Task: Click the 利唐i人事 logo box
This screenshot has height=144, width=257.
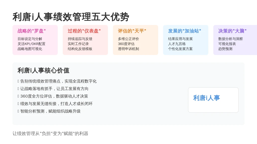Action: (x=213, y=100)
